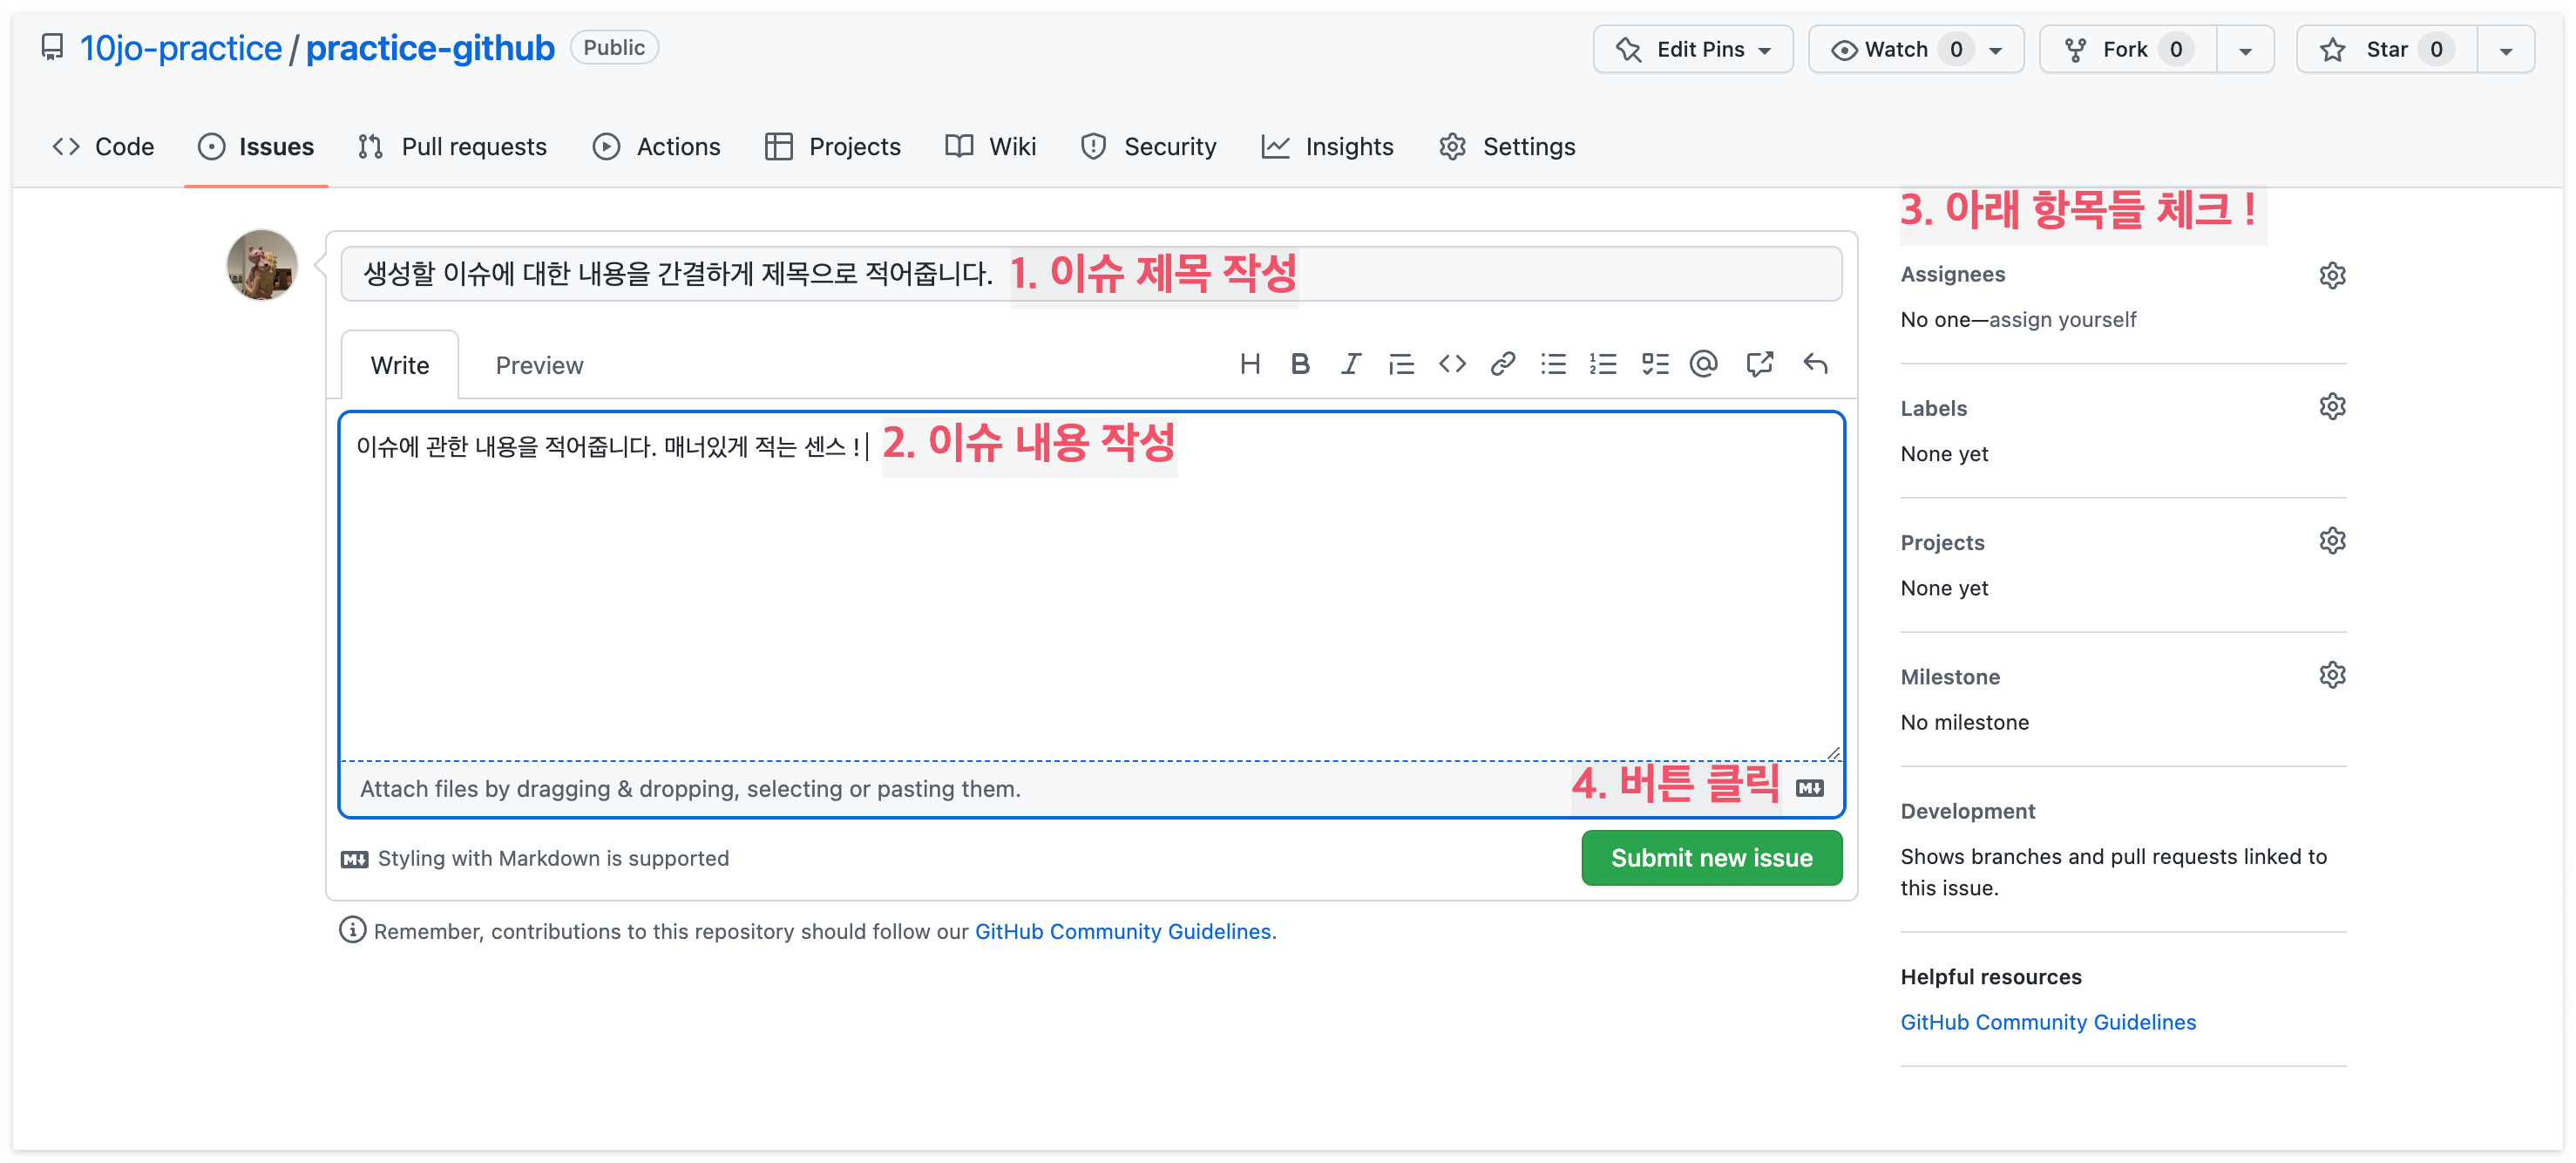Image resolution: width=2576 pixels, height=1163 pixels.
Task: Click the assign yourself link
Action: (2062, 320)
